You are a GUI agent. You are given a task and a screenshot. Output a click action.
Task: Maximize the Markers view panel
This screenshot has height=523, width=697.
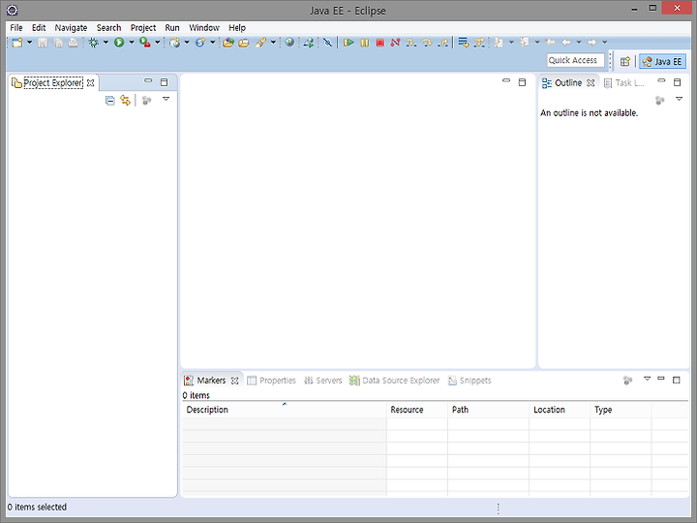click(x=677, y=380)
